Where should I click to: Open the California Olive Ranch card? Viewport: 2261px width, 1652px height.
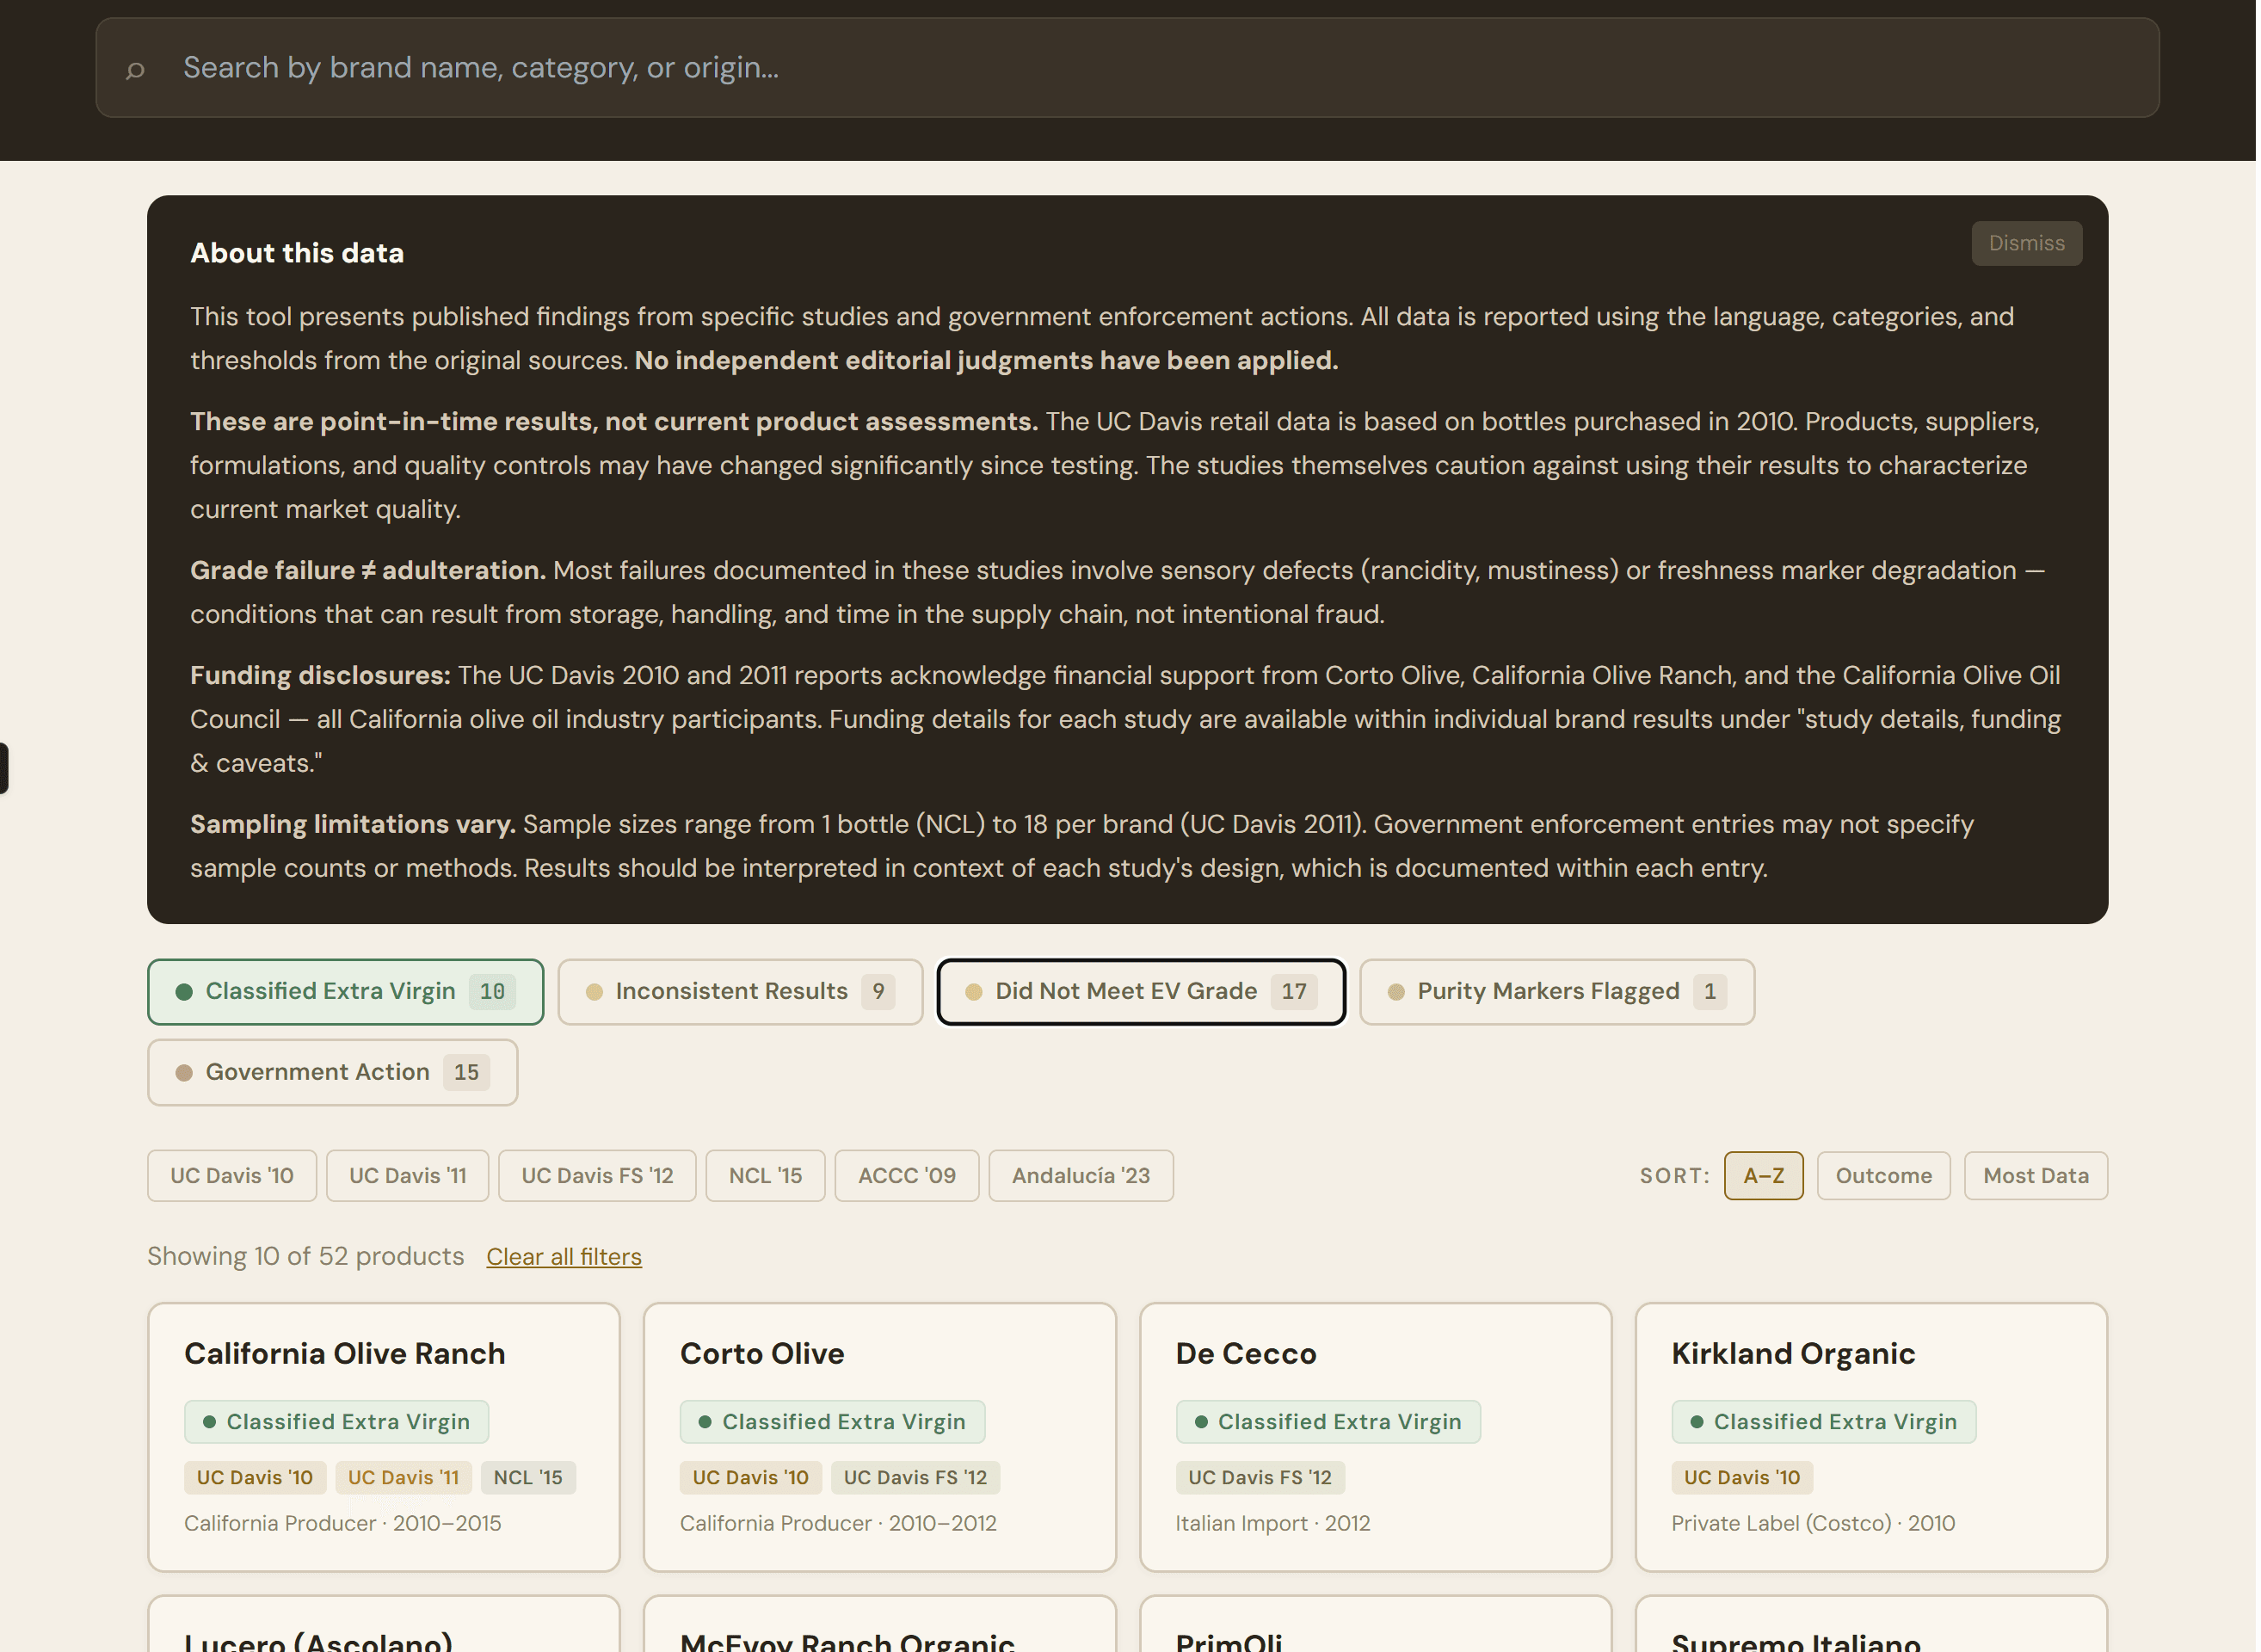[385, 1439]
